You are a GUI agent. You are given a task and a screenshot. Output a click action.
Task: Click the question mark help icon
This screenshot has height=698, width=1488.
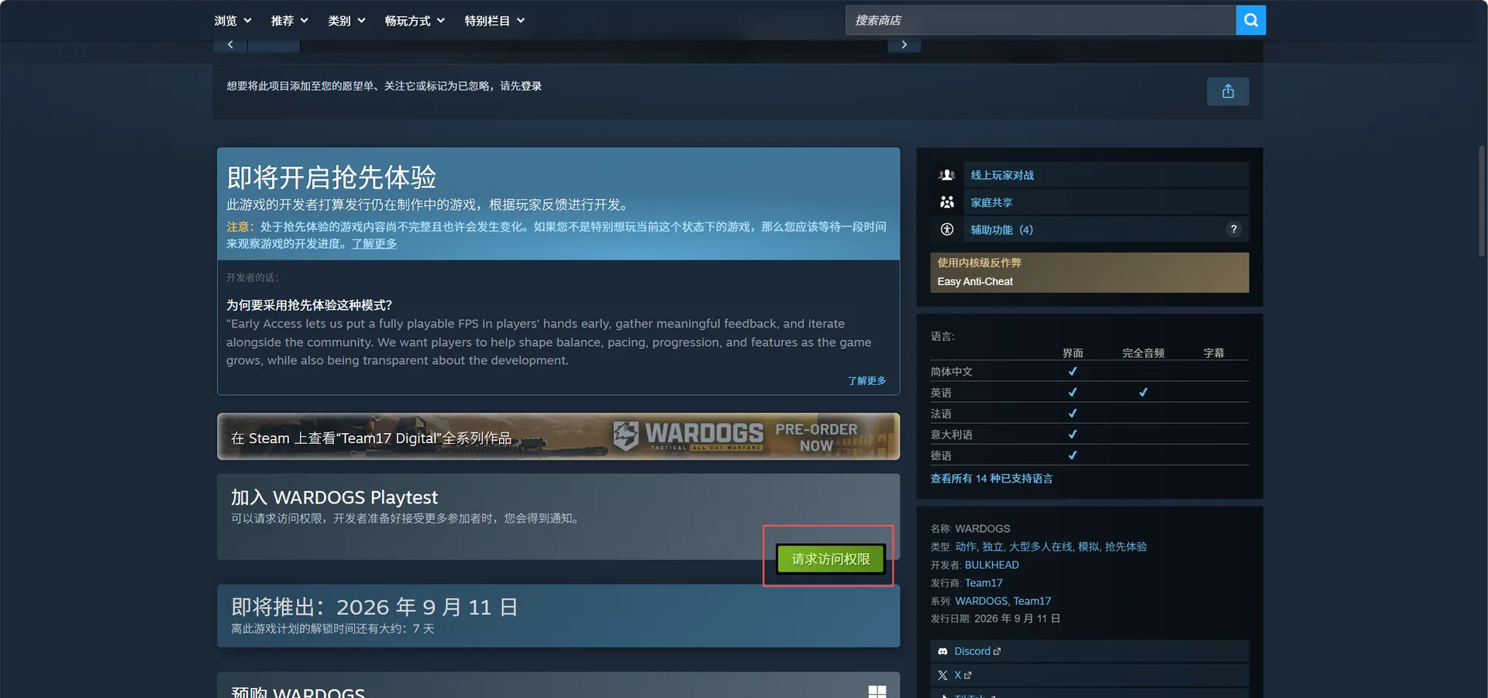pyautogui.click(x=1234, y=229)
